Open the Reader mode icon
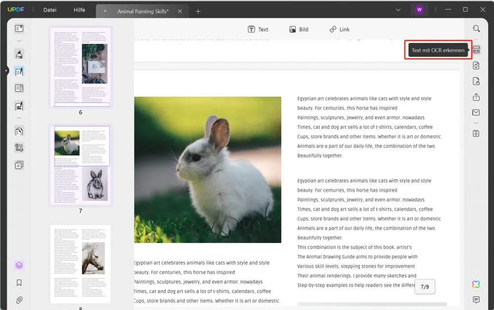494x310 pixels. tap(19, 28)
